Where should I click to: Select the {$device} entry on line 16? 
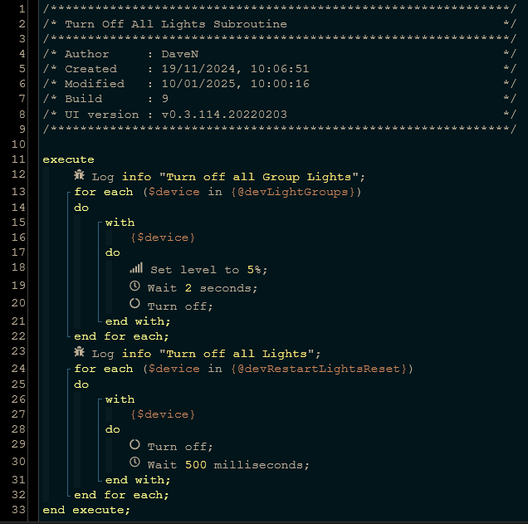(x=163, y=238)
